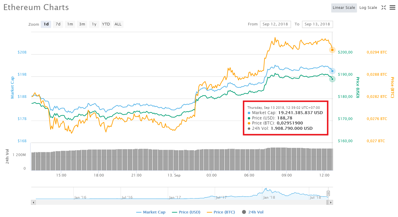Click the 03:00 time axis label
The image size is (398, 217).
click(211, 175)
